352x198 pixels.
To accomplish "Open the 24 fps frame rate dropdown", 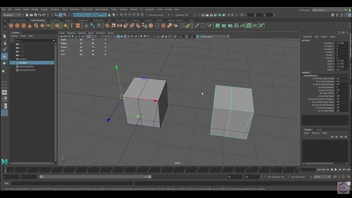I will tap(322, 177).
